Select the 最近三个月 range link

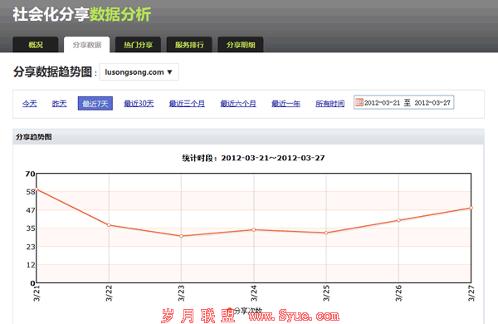coord(187,104)
